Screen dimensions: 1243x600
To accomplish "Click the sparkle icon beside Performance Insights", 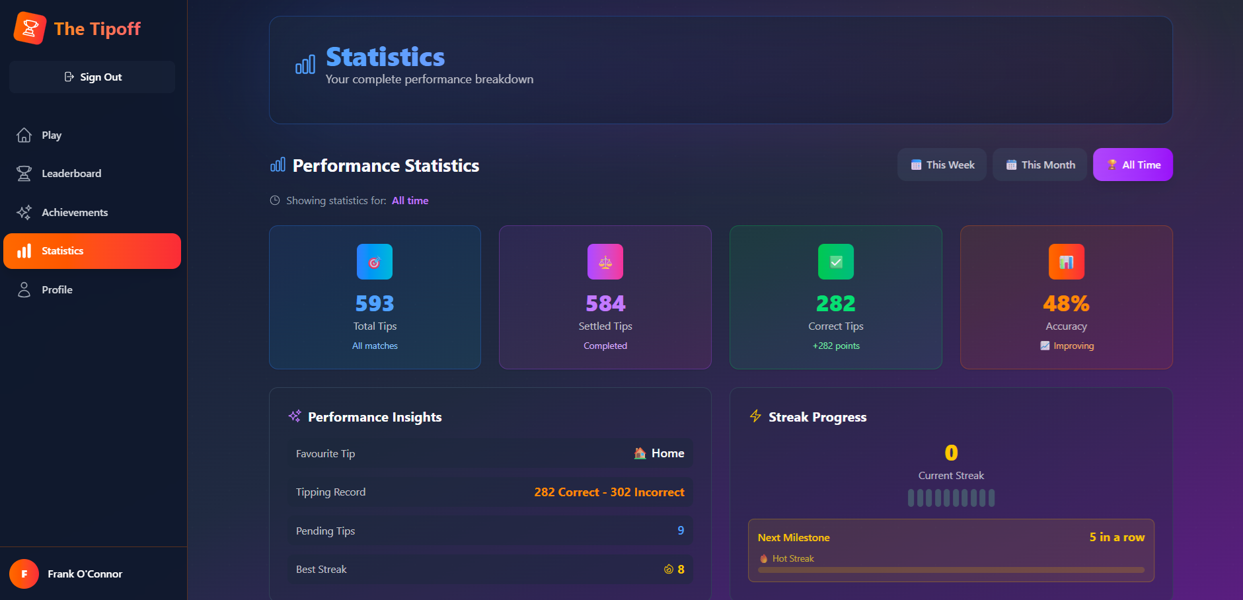I will [295, 416].
